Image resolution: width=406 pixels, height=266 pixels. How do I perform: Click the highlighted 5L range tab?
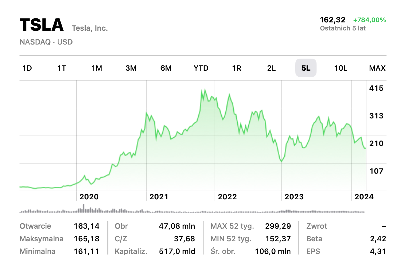click(x=306, y=68)
